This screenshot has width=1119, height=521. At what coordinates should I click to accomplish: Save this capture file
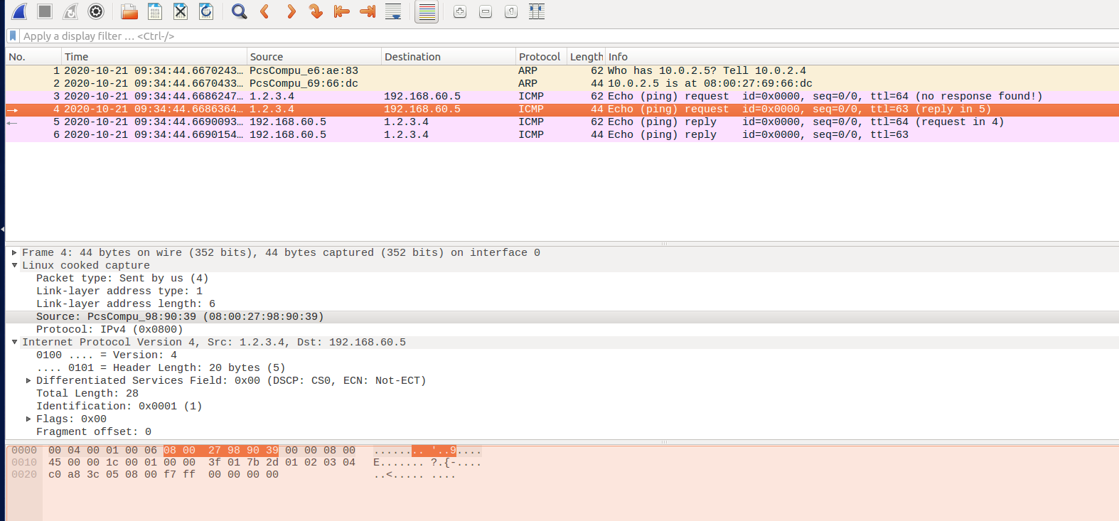click(x=154, y=11)
